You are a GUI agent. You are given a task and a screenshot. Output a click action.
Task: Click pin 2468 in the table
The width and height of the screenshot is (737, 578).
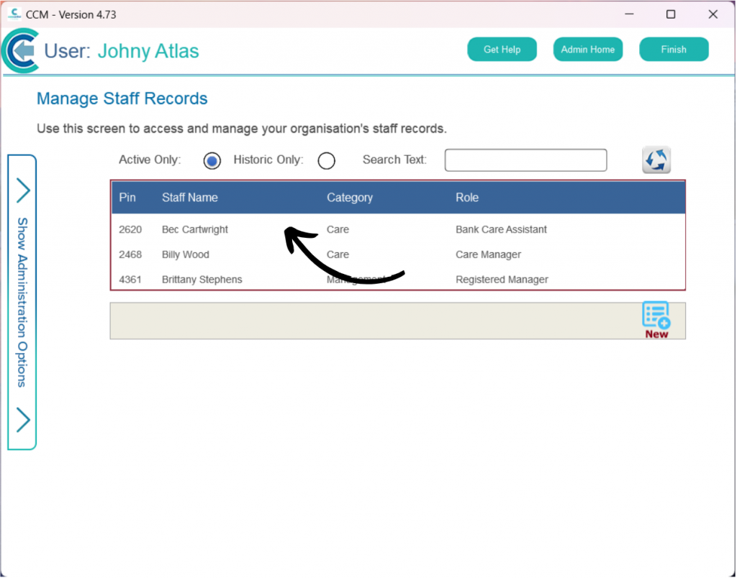130,254
